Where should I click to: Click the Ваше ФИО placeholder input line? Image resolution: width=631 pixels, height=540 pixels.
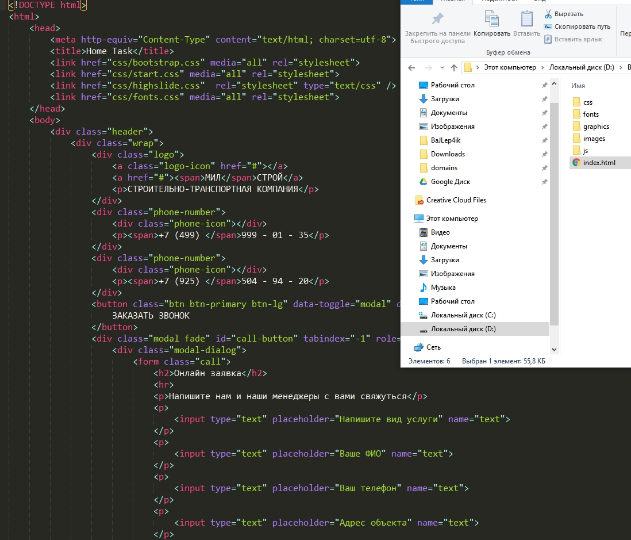314,454
